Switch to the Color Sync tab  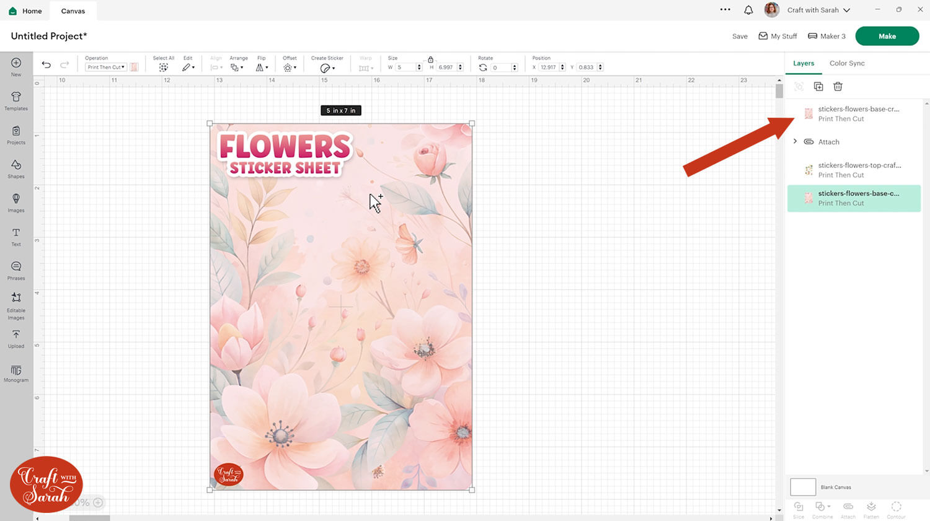pyautogui.click(x=847, y=63)
